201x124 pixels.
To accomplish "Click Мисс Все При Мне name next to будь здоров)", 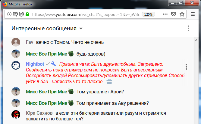I will tap(46, 54).
